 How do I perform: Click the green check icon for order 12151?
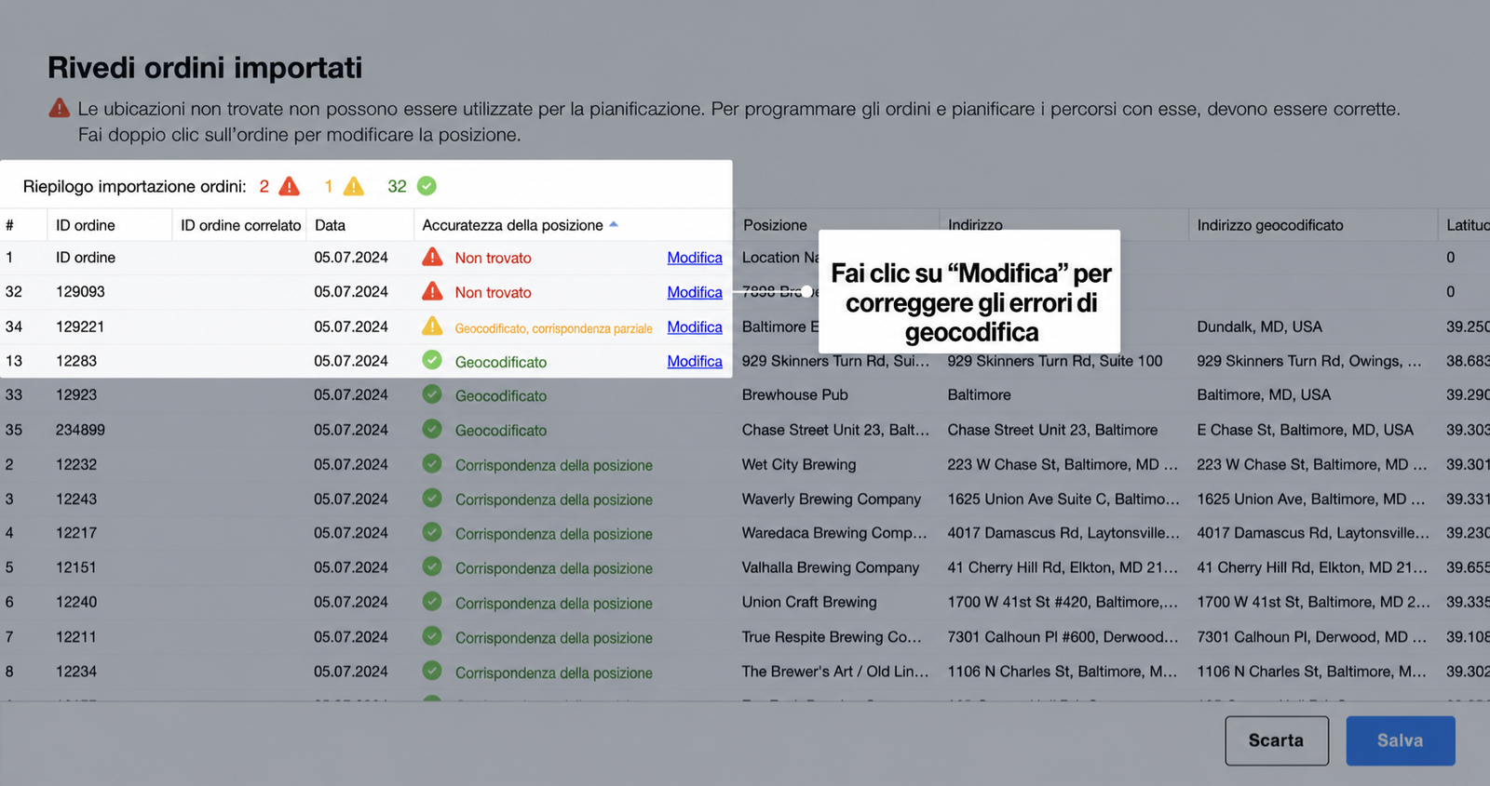(x=432, y=566)
